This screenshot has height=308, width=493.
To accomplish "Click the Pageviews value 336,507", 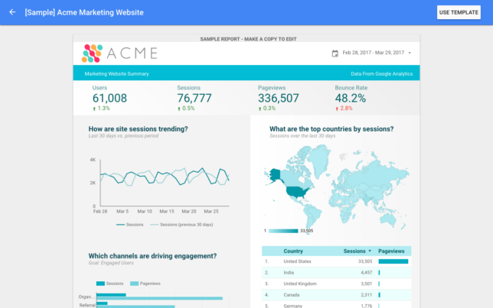I will click(x=278, y=99).
